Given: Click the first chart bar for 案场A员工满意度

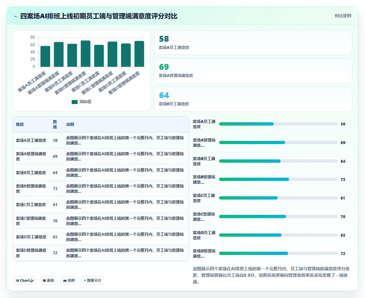Looking at the screenshot, I should click(45, 56).
